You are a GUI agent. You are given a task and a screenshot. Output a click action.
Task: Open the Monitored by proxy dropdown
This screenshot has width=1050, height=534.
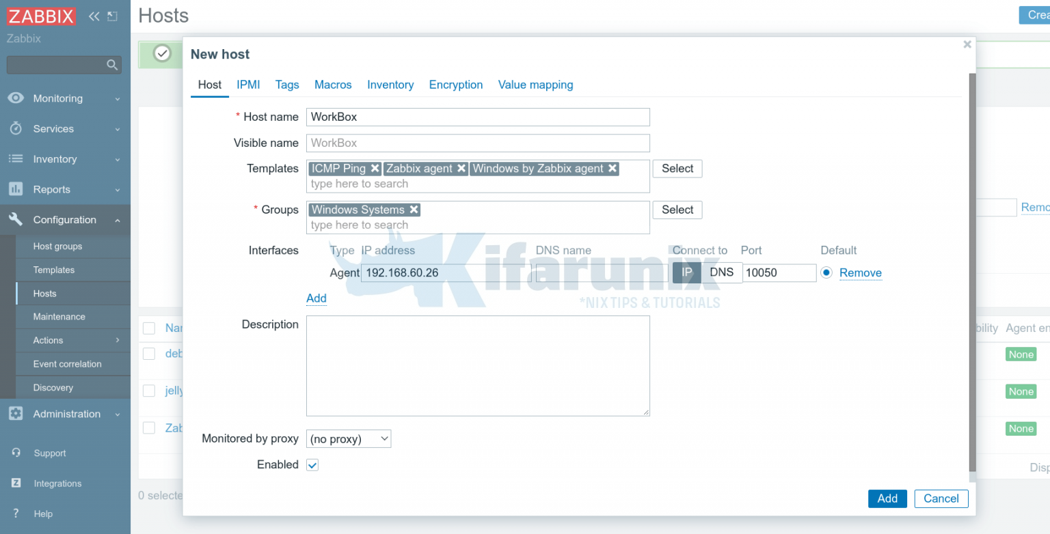pyautogui.click(x=349, y=438)
